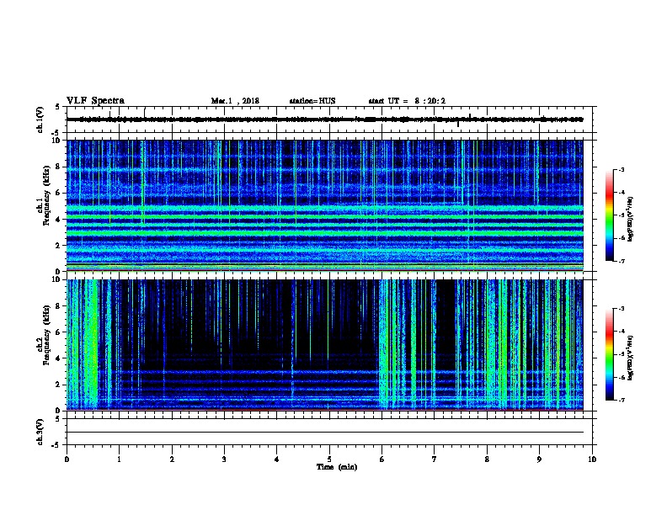Click the "ch.1(V)" vertical axis label
The image size is (667, 515).
(40, 119)
